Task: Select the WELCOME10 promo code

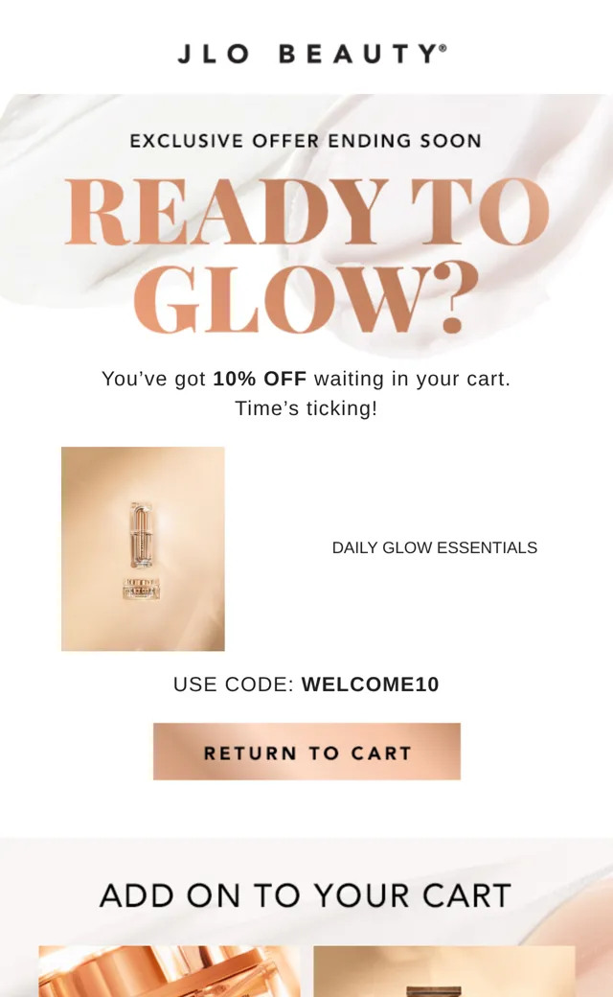Action: 371,684
